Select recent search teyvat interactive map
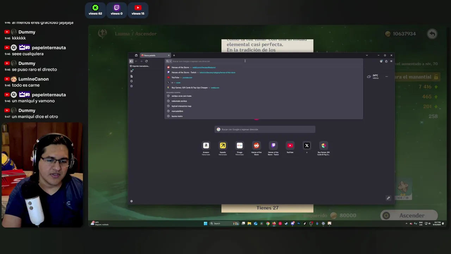451x254 pixels. (264, 106)
